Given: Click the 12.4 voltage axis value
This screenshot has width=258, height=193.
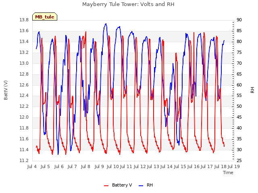Looking at the screenshot, I should [24, 96].
